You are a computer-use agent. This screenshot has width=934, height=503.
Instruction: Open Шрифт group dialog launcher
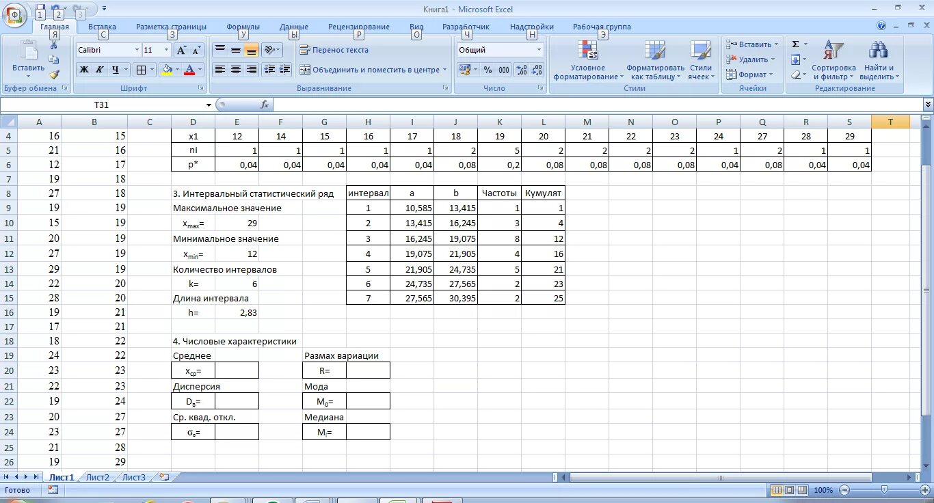(201, 88)
